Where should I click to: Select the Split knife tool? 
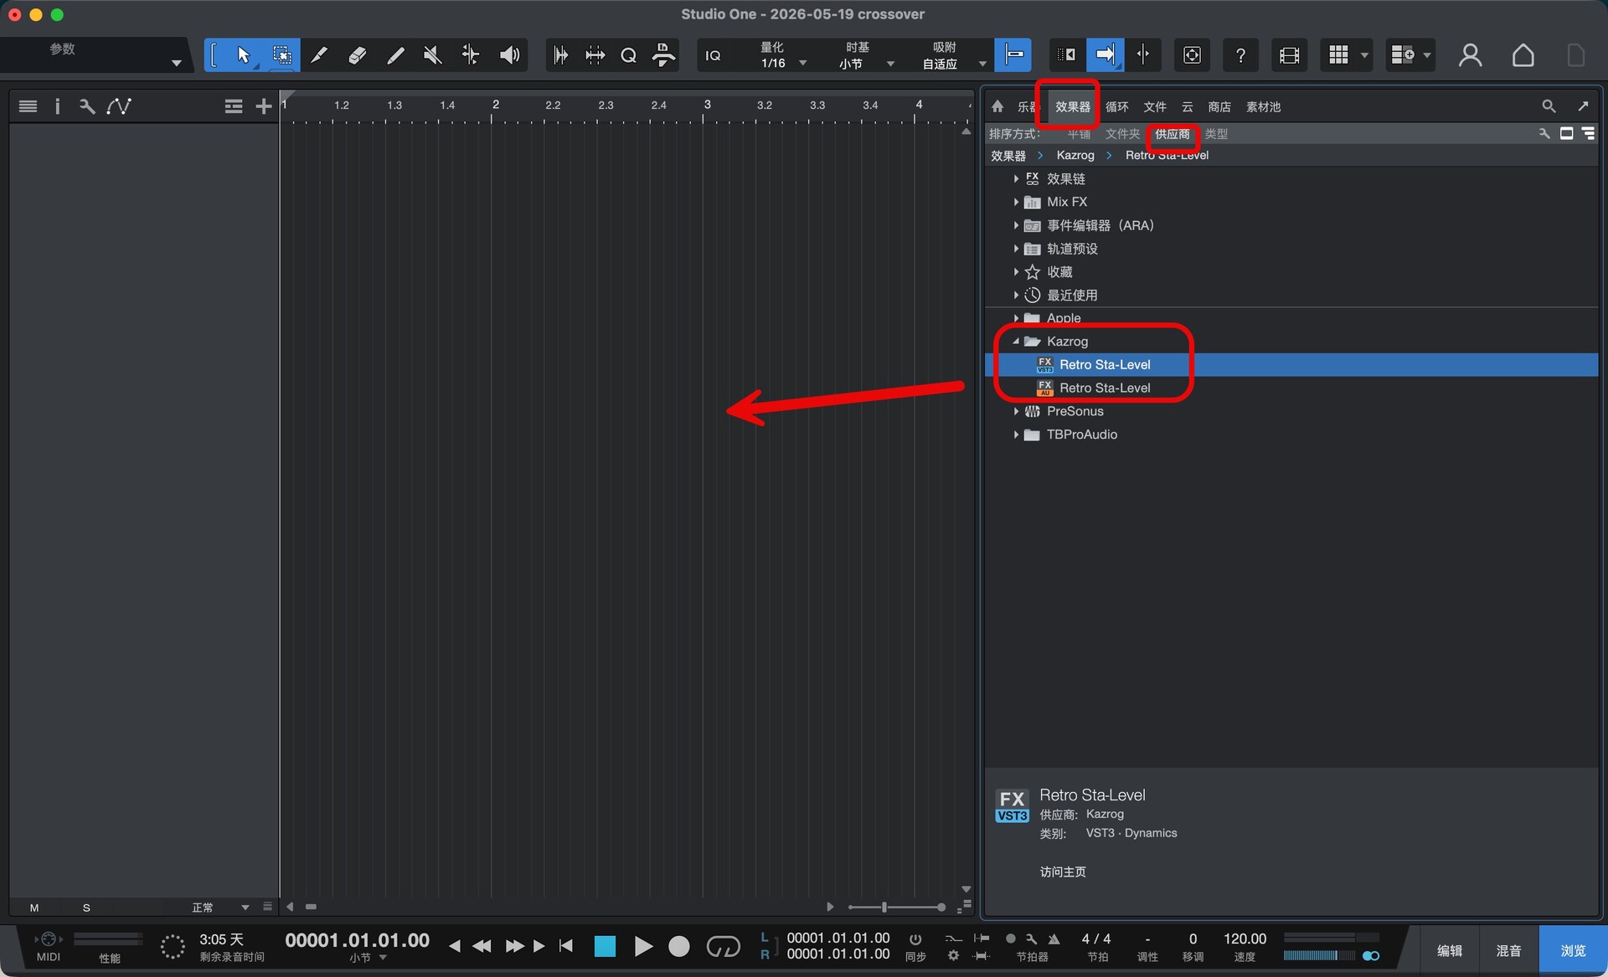click(319, 55)
